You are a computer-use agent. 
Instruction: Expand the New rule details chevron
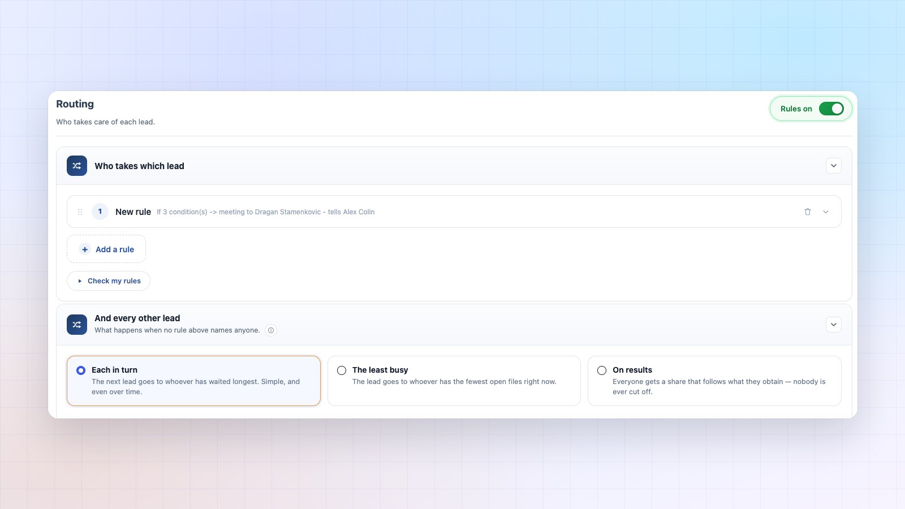826,212
